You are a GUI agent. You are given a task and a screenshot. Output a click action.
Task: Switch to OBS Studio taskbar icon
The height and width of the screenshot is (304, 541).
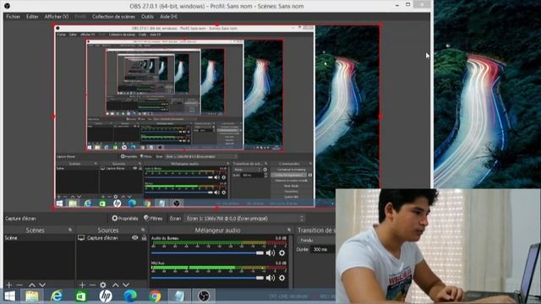click(x=204, y=296)
